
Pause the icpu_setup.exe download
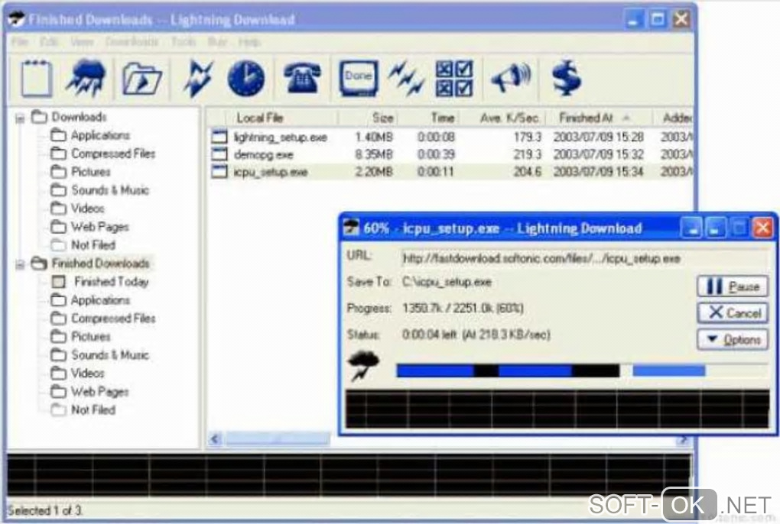pyautogui.click(x=733, y=286)
